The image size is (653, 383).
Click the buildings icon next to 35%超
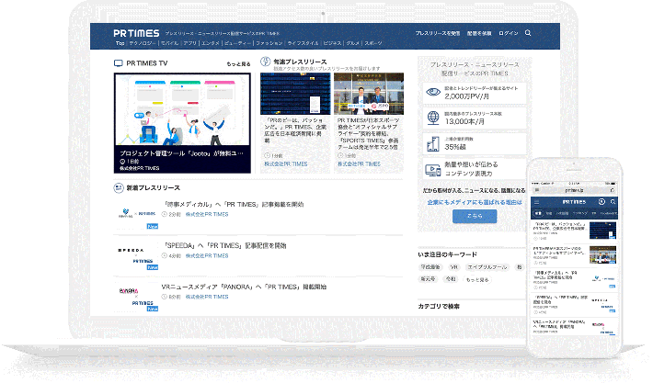pos(433,144)
